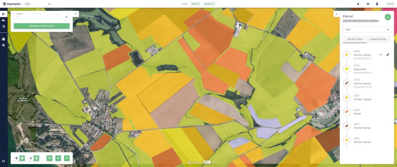397x167 pixels.
Task: Click the logout icon at sidebar bottom
Action: (x=3, y=161)
